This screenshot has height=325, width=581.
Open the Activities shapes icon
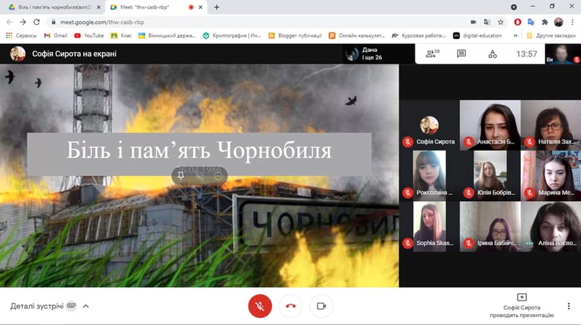(x=493, y=54)
